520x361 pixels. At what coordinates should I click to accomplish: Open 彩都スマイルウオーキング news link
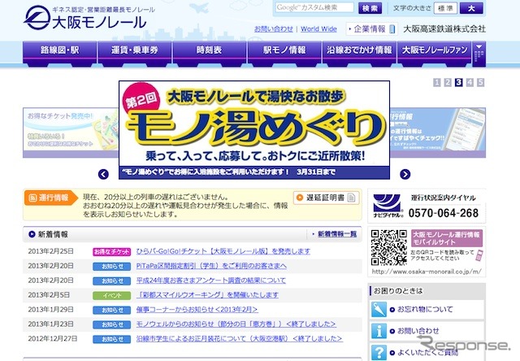[x=207, y=295]
